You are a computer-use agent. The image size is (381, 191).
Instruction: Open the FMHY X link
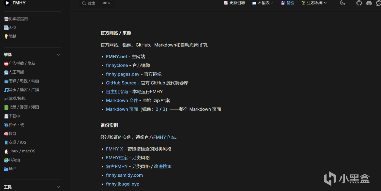tap(115, 149)
